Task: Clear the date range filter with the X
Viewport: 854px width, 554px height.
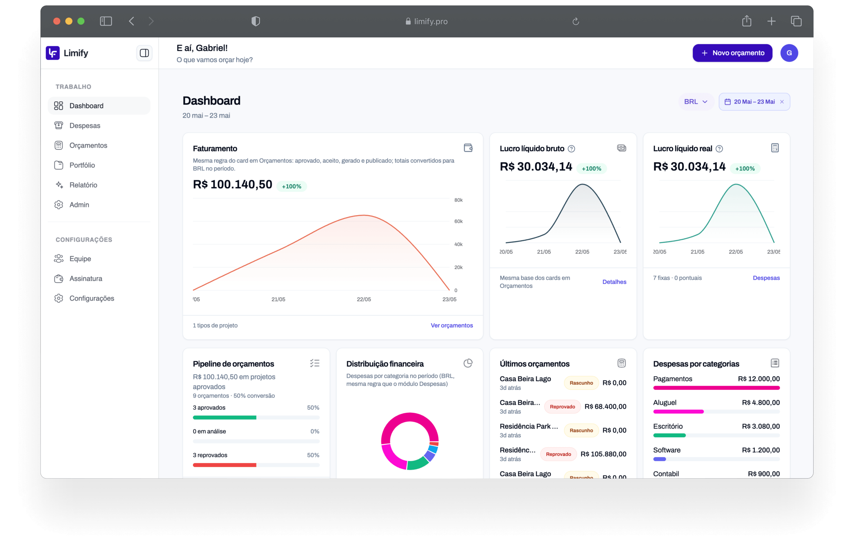Action: [782, 102]
